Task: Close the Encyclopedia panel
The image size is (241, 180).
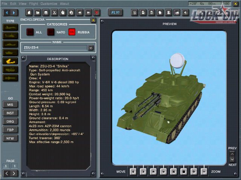Action: coord(93,20)
